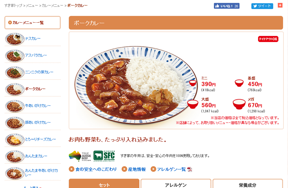Click the 牛あいがけカレー thumbnail

point(15,106)
